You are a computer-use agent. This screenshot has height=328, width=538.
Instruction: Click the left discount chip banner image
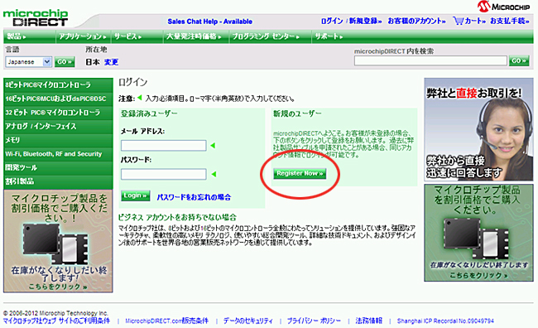pos(58,241)
